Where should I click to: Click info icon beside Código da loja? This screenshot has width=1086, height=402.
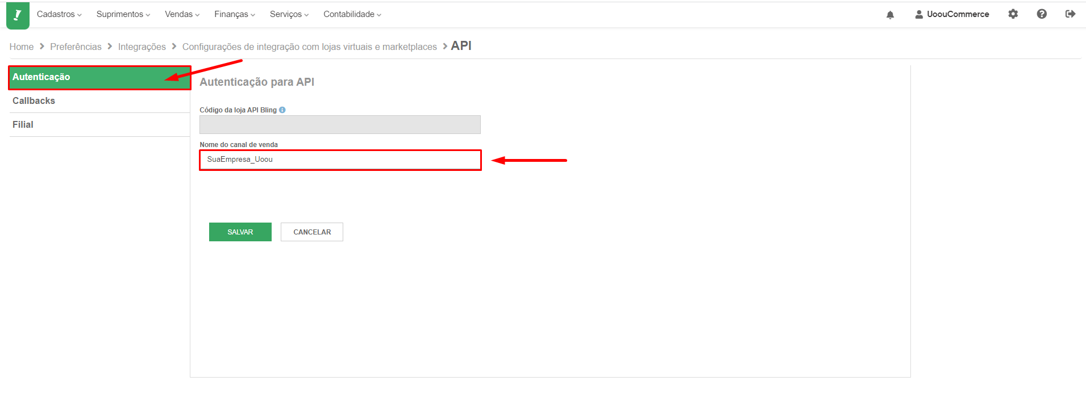click(282, 110)
